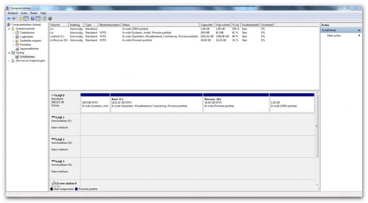368x203 pixels.
Task: Click the Status column header
Action: coord(160,25)
